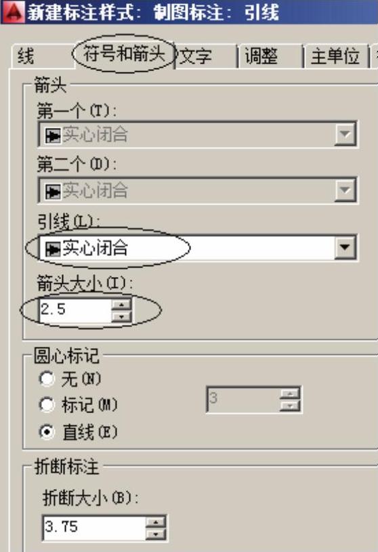The image size is (378, 552).
Task: Open the 引线(L) arrowhead dropdown
Action: [345, 247]
